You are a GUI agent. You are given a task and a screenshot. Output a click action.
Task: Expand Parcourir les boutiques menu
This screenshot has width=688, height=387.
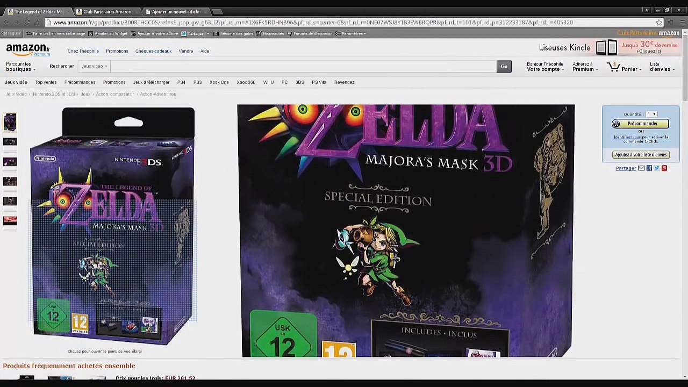tap(20, 67)
